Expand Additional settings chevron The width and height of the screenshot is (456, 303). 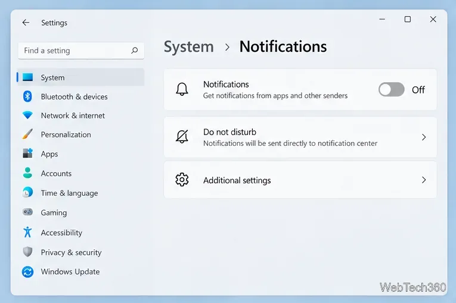tap(424, 180)
